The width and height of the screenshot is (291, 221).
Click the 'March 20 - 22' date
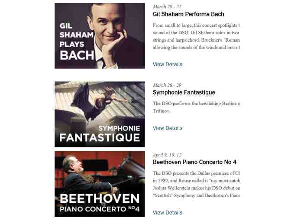point(167,6)
